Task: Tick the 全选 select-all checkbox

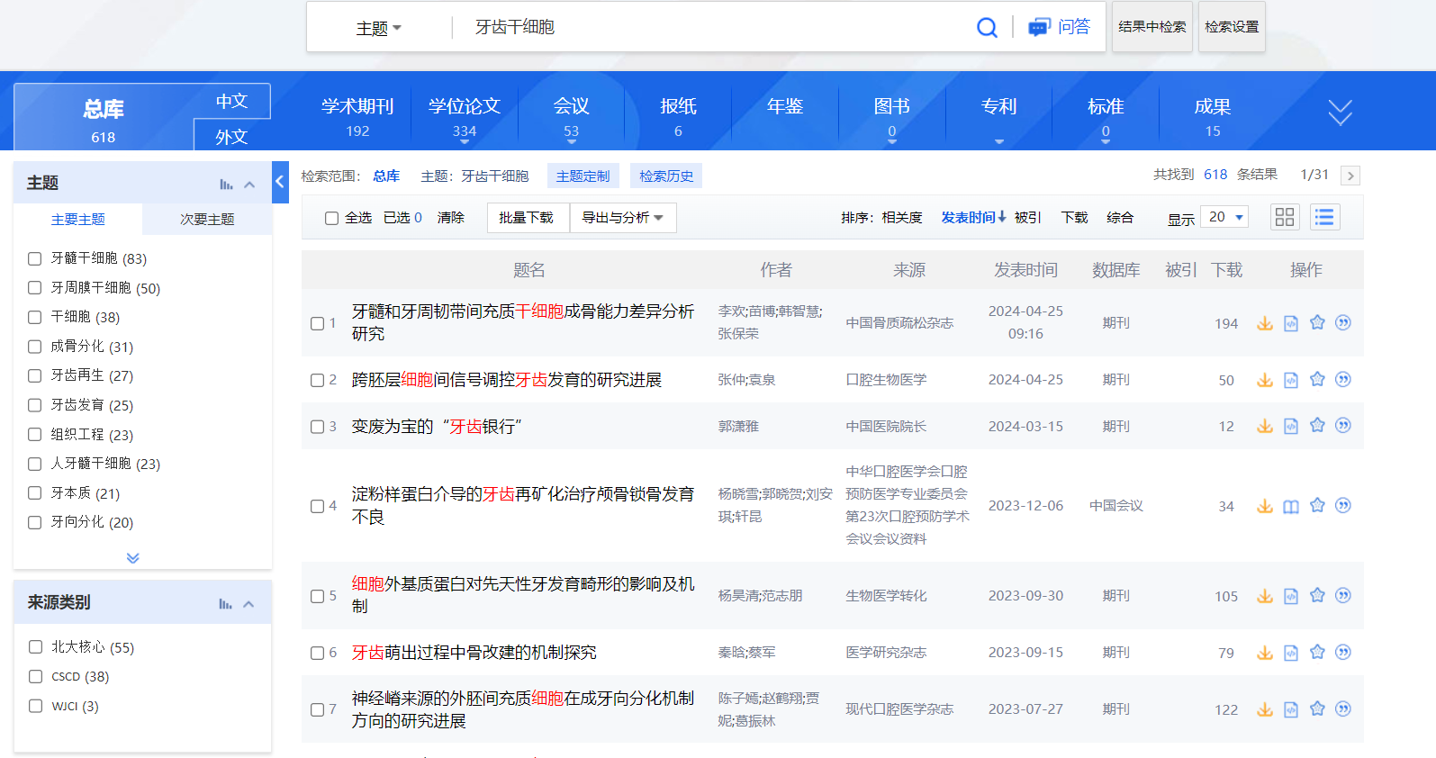Action: (x=331, y=218)
